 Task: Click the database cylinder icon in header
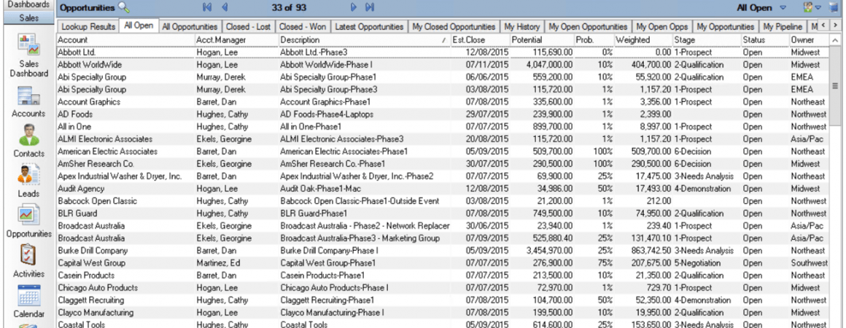834,7
